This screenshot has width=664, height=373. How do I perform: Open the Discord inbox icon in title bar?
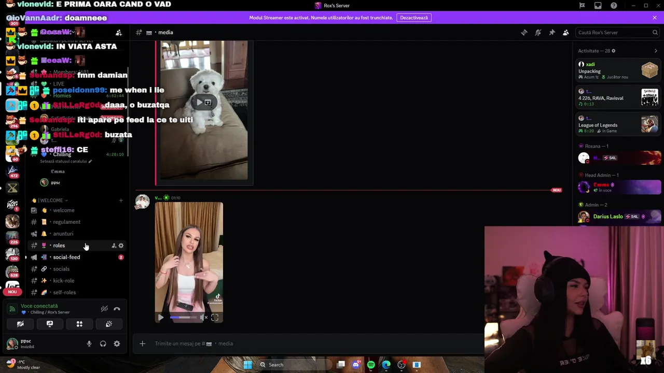[598, 5]
